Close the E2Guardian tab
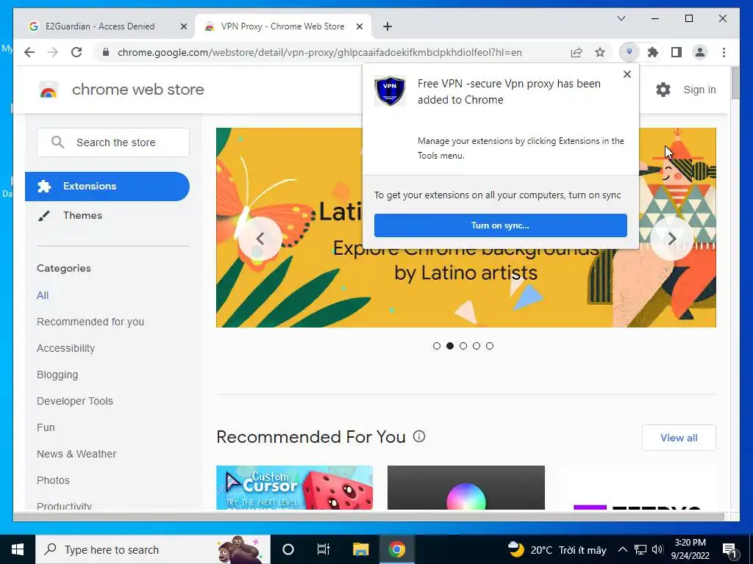 point(183,26)
